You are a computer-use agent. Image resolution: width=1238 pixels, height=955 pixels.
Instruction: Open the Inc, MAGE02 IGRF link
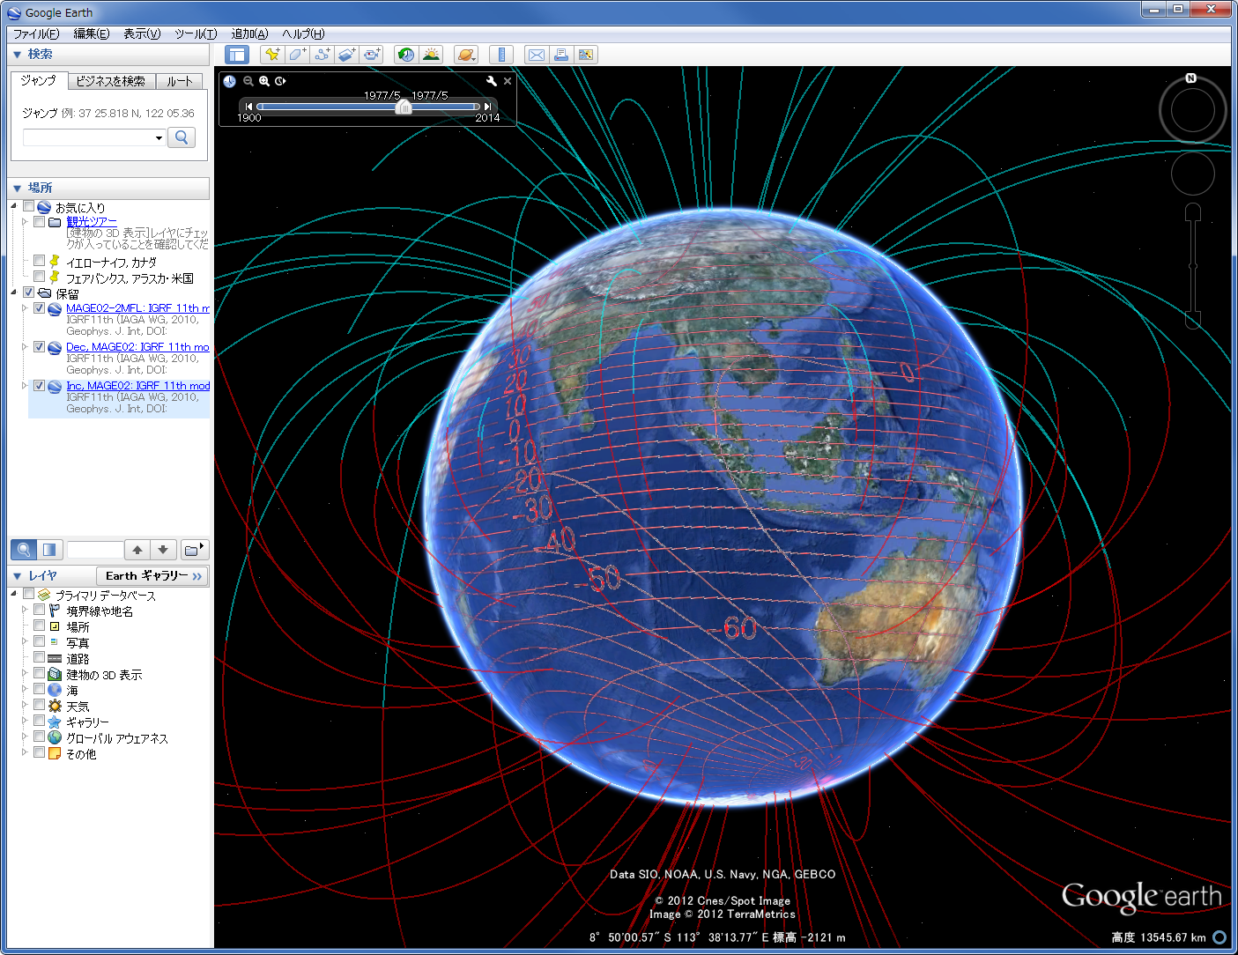137,386
